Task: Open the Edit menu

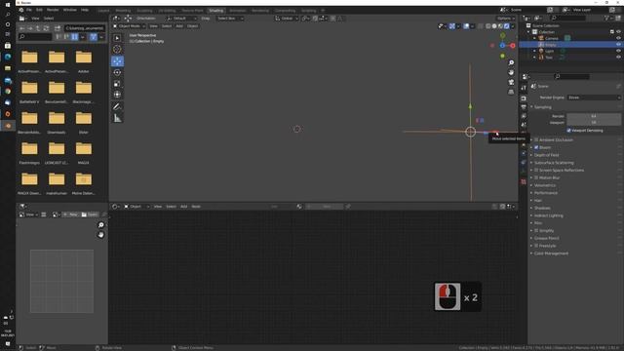Action: (39, 10)
